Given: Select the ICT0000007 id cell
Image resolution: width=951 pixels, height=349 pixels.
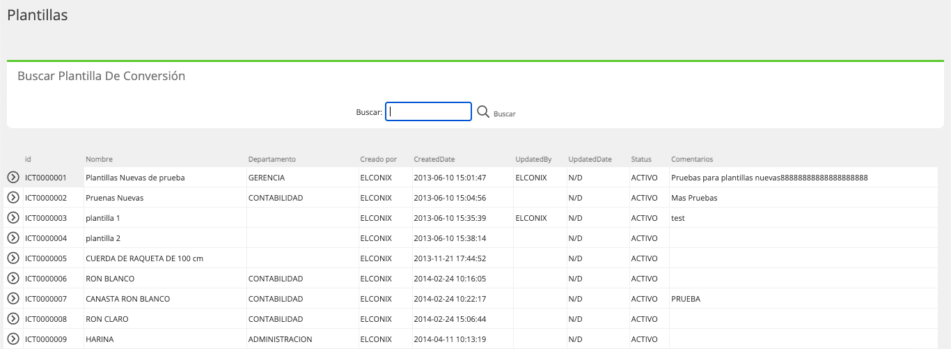Looking at the screenshot, I should click(53, 299).
